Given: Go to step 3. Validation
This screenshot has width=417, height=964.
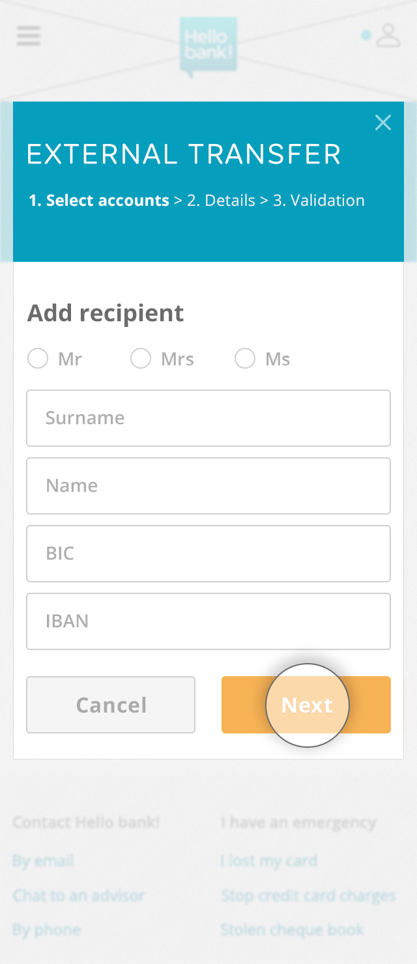Looking at the screenshot, I should [x=319, y=201].
